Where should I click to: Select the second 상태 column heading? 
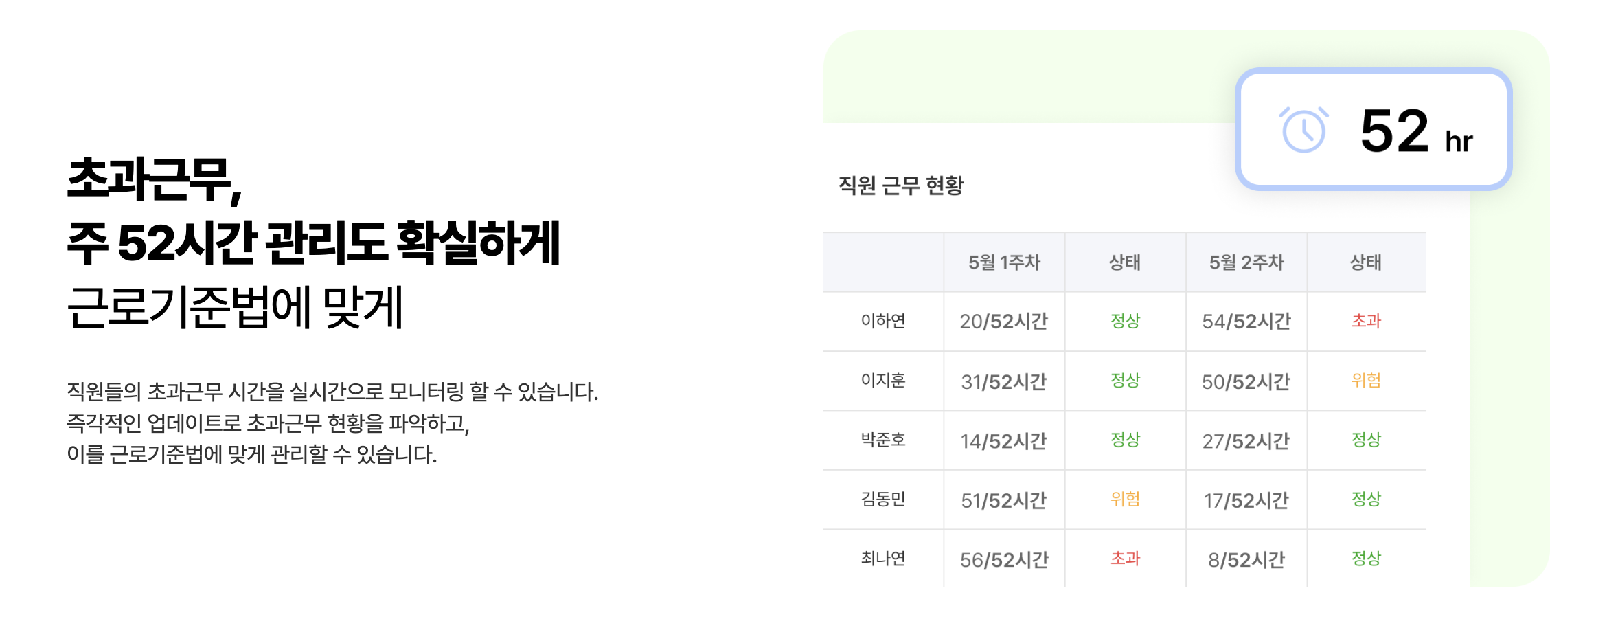(x=1367, y=261)
